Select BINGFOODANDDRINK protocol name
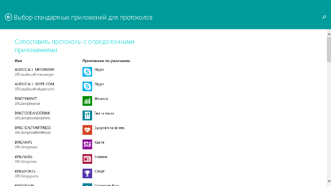The height and width of the screenshot is (186, 331). point(33,113)
